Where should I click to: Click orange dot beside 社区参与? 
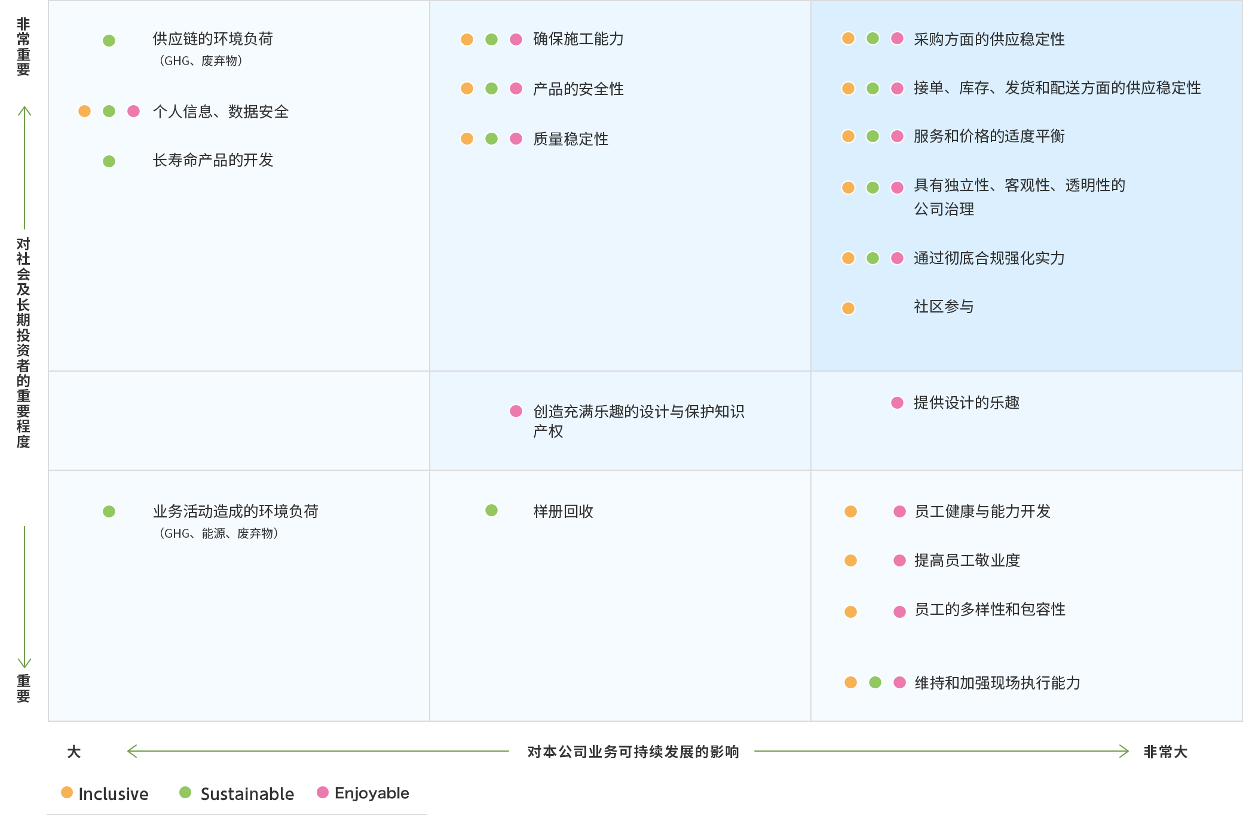pyautogui.click(x=848, y=308)
